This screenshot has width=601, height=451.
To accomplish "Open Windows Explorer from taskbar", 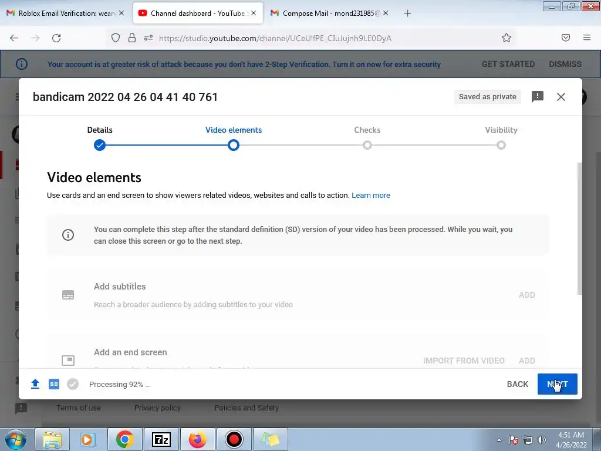I will (52, 439).
